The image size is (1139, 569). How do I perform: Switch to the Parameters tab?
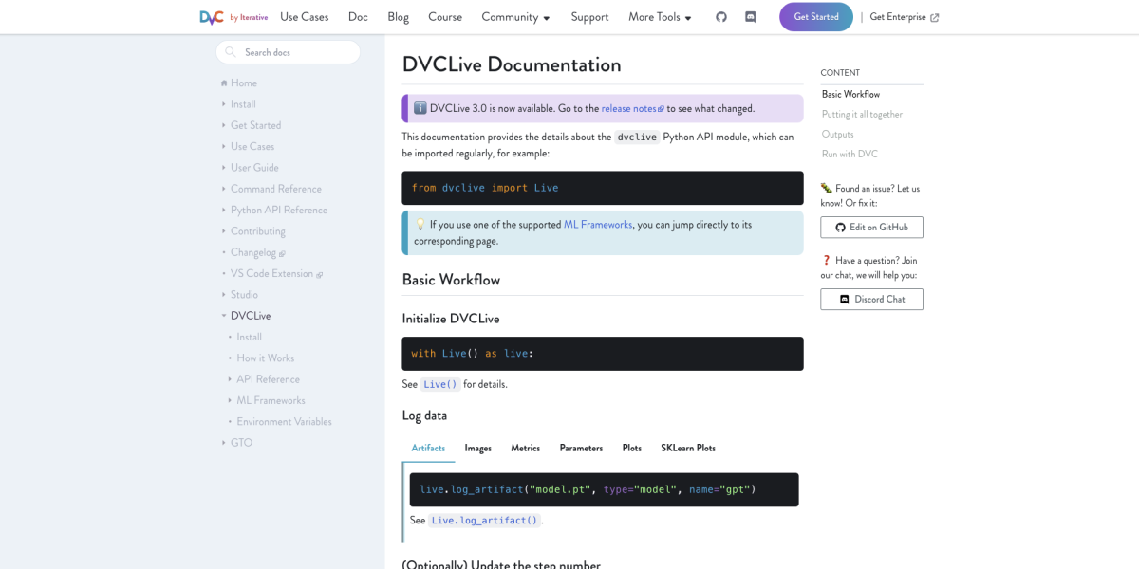[x=581, y=448]
